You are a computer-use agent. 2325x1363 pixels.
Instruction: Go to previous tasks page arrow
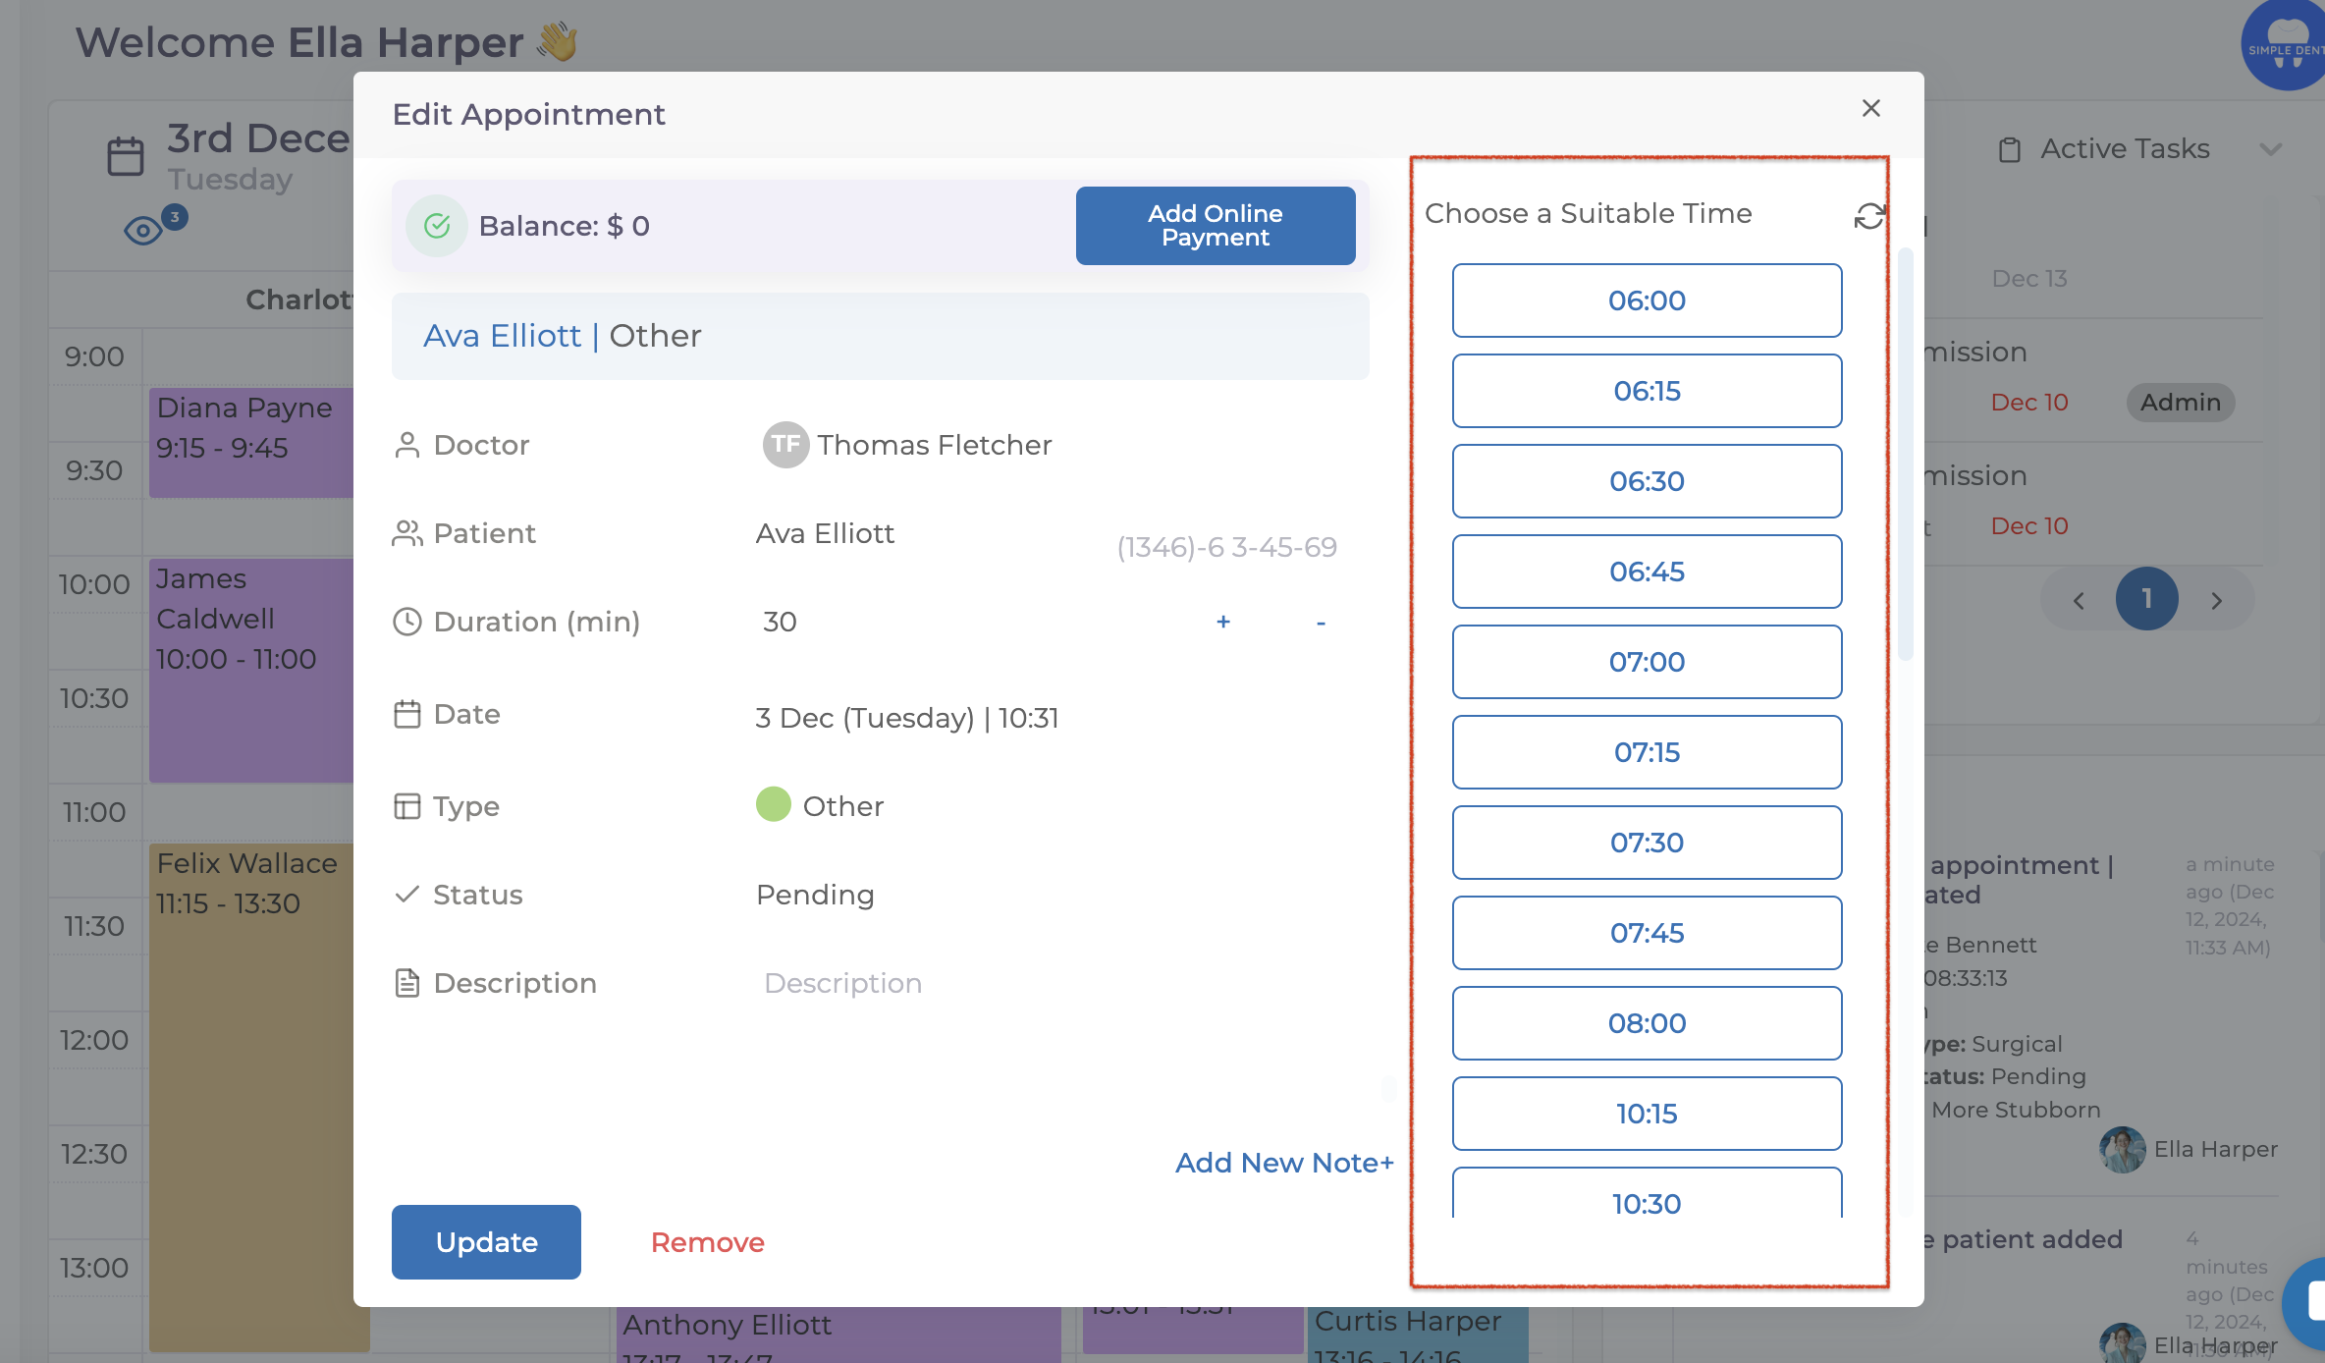2079,600
